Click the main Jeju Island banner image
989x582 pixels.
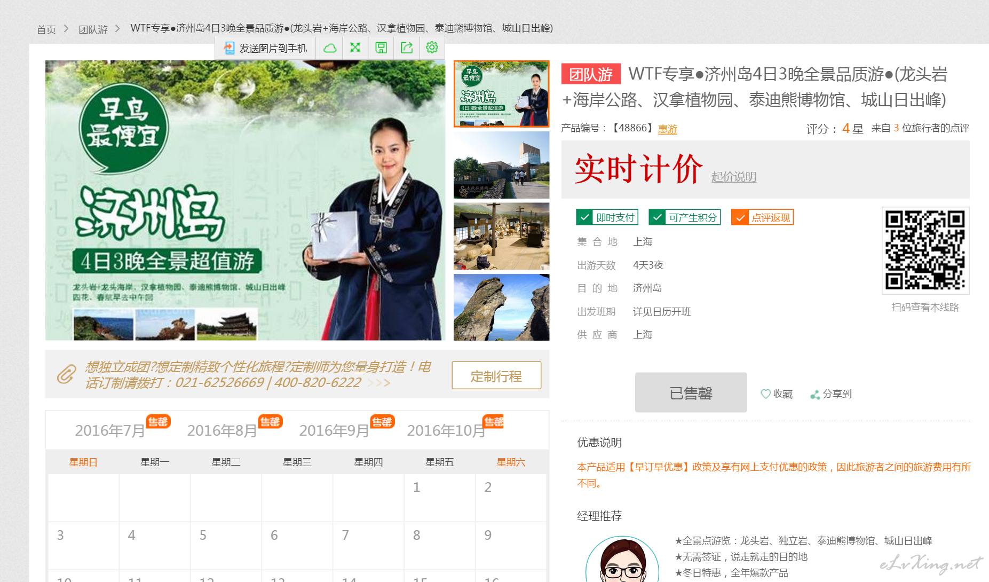tap(245, 200)
